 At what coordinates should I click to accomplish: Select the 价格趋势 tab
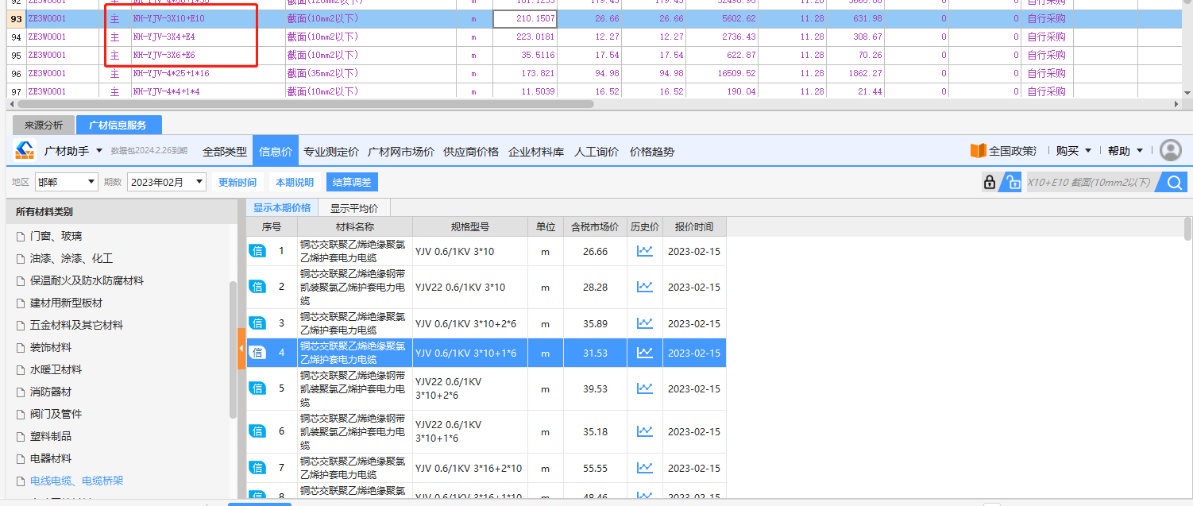tap(652, 152)
